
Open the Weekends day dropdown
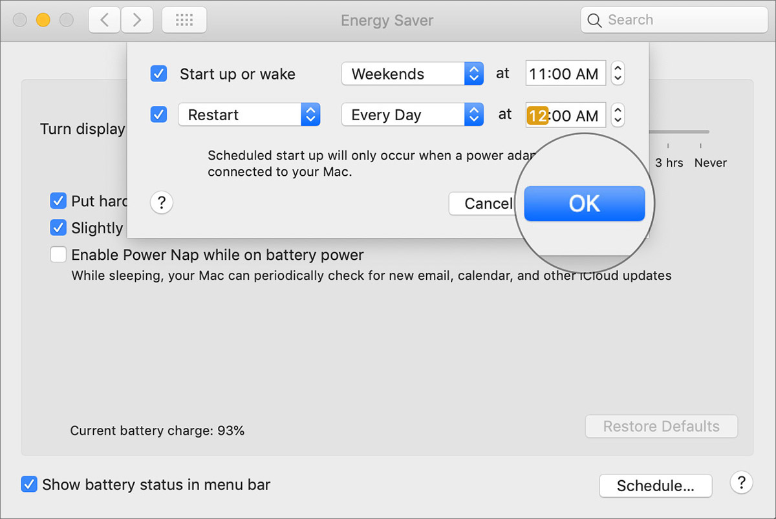pos(412,74)
